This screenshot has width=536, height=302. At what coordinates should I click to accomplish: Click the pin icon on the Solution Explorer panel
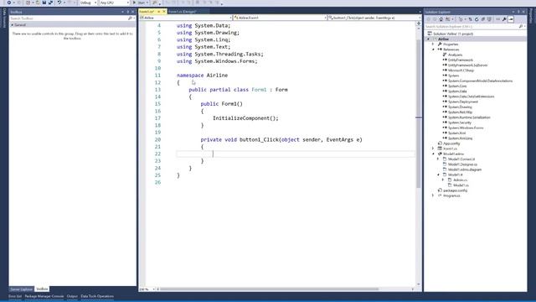click(x=518, y=12)
